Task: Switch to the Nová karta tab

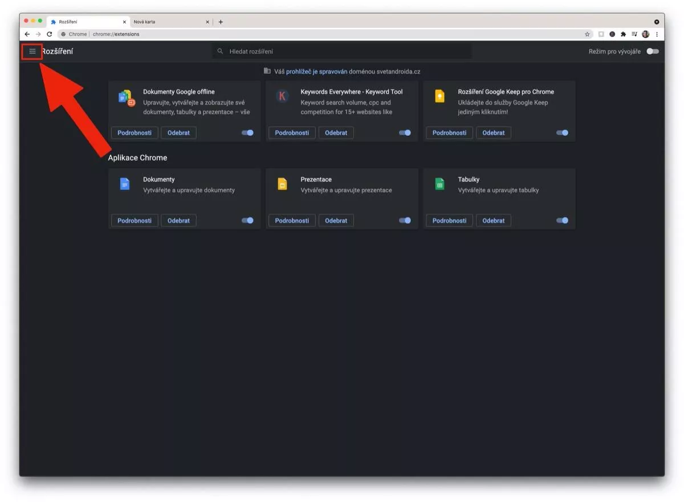Action: tap(170, 22)
